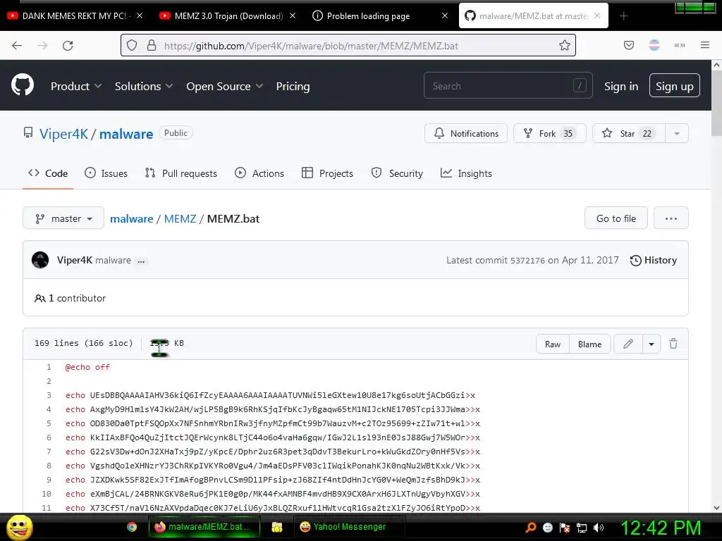This screenshot has height=541, width=722.
Task: Open a new browser tab with plus
Action: (623, 16)
